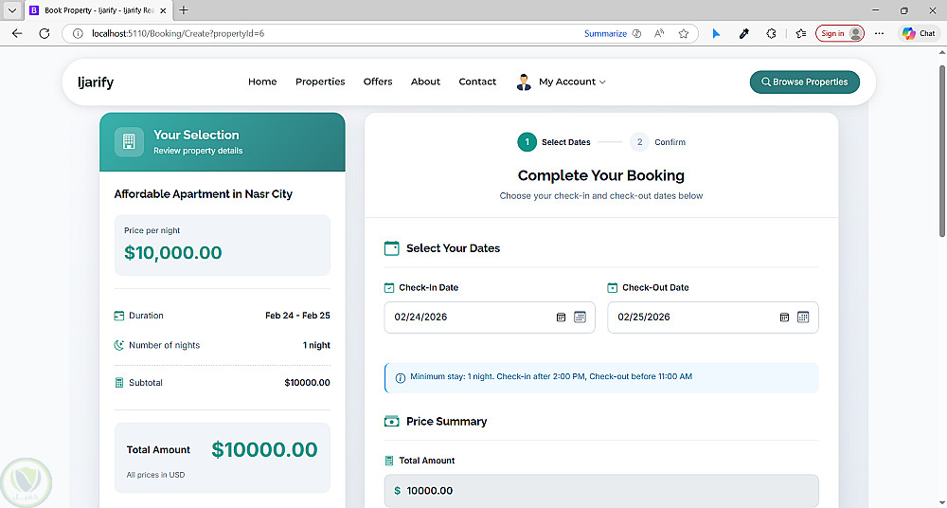Click Summarize in the address bar
This screenshot has width=947, height=508.
605,33
